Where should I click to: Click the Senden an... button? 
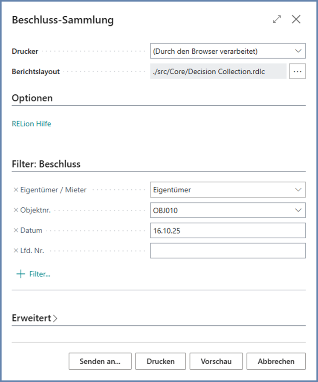pos(100,361)
